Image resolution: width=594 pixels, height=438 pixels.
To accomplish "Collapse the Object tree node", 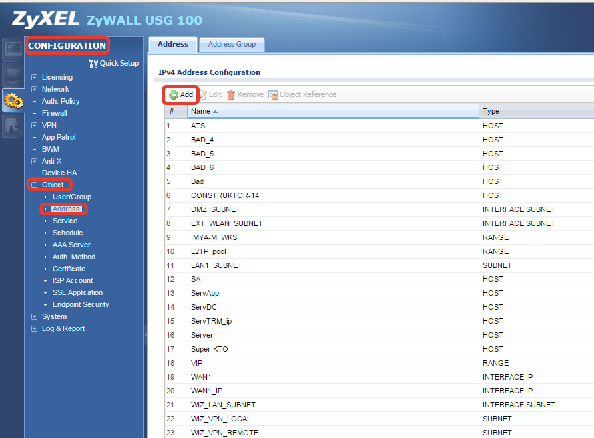I will click(x=34, y=185).
